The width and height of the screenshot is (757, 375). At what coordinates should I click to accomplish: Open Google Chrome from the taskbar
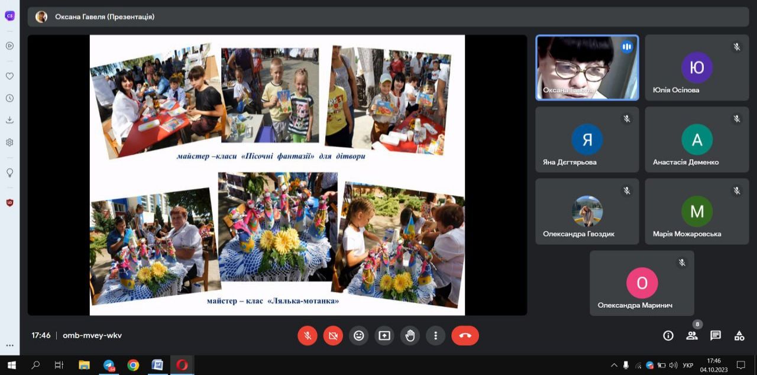[x=133, y=365]
